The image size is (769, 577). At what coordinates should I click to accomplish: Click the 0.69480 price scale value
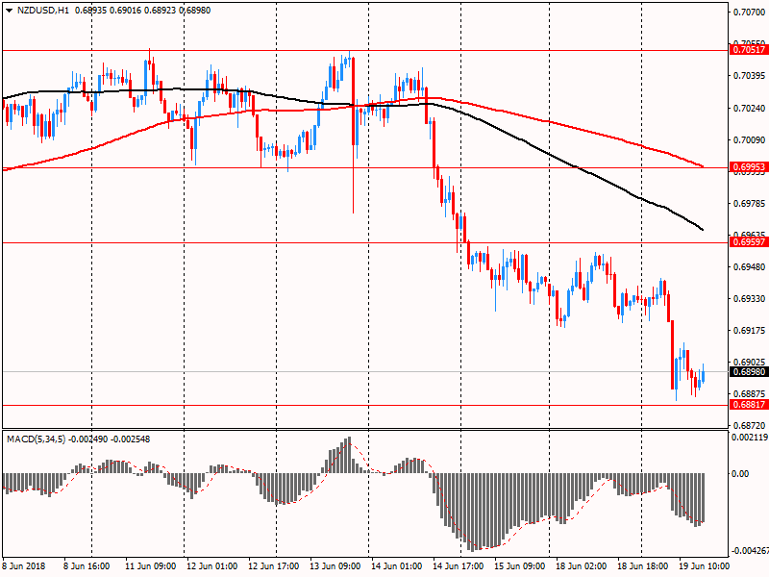tap(750, 267)
